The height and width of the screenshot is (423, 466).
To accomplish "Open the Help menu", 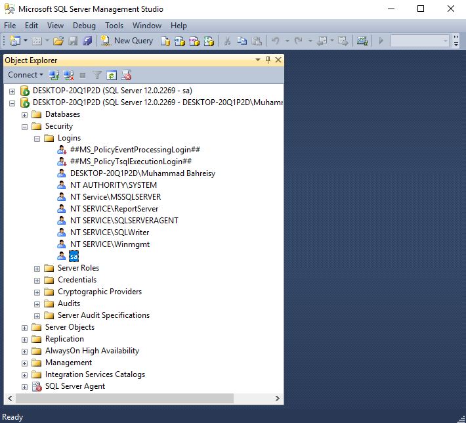I will coord(179,26).
